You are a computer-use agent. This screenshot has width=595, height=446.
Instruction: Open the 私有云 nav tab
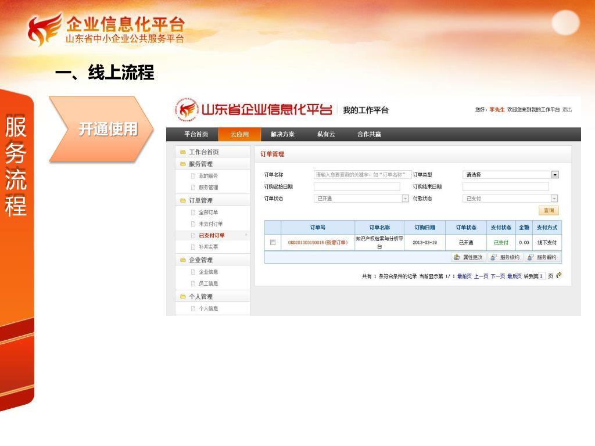tap(326, 134)
